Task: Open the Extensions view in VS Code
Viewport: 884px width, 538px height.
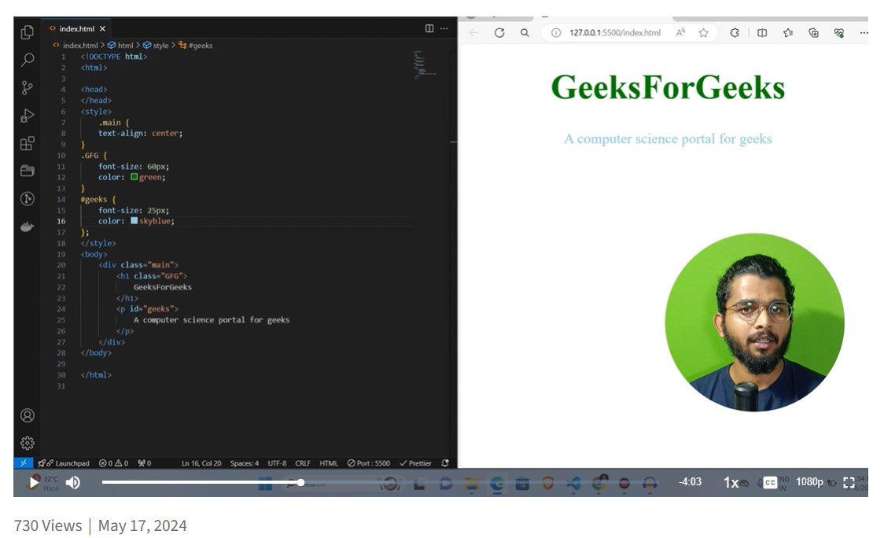Action: 27,143
